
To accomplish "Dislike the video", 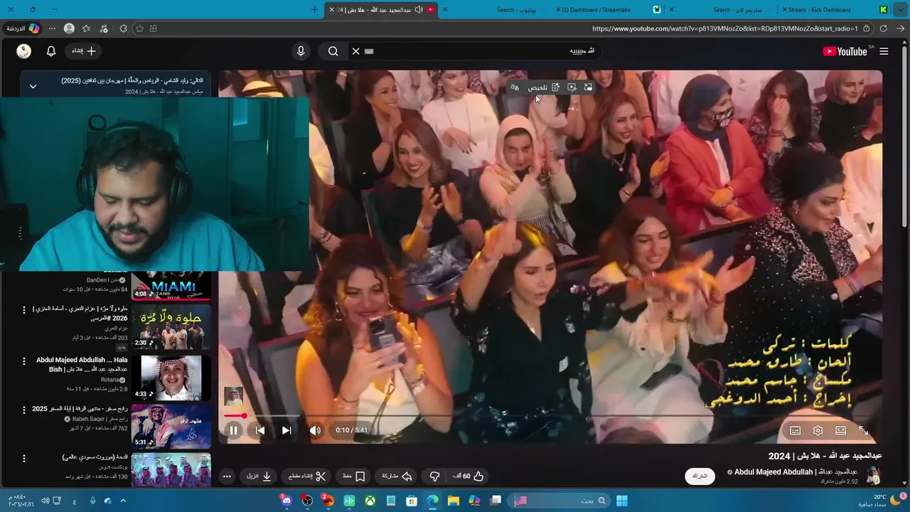I will (434, 476).
